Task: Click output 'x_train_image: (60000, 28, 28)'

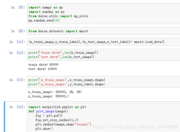Action: 55,92
